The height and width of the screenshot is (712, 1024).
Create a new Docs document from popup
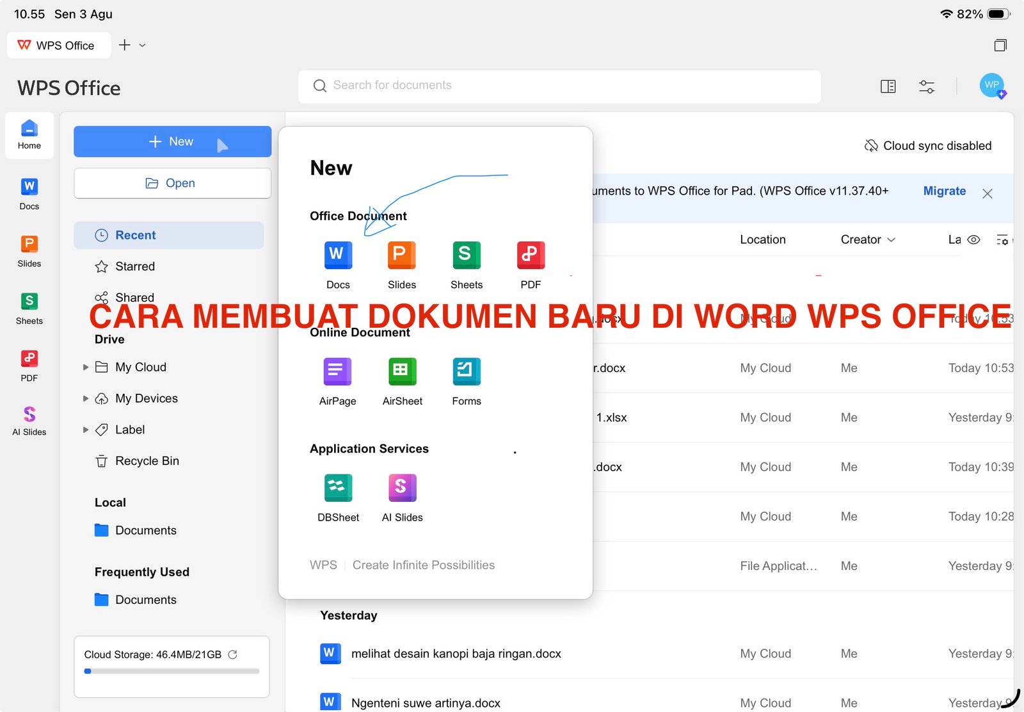[x=338, y=266]
